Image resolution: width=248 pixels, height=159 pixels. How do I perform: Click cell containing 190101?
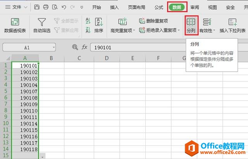25,65
